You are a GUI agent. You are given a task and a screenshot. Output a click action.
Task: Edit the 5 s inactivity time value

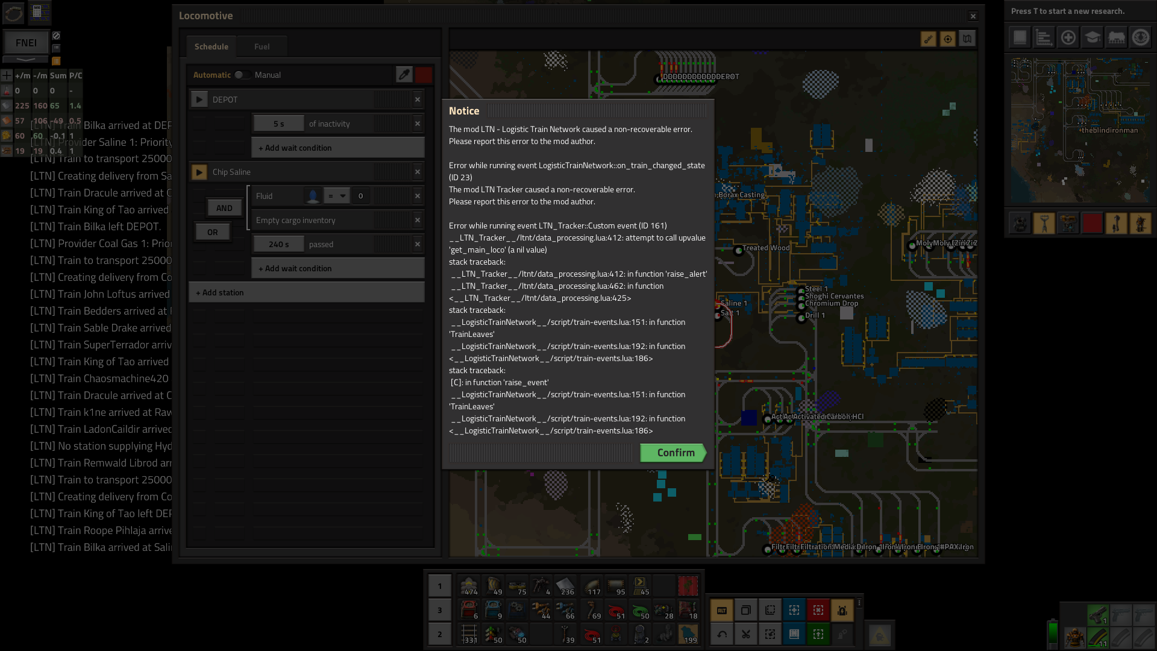(278, 124)
